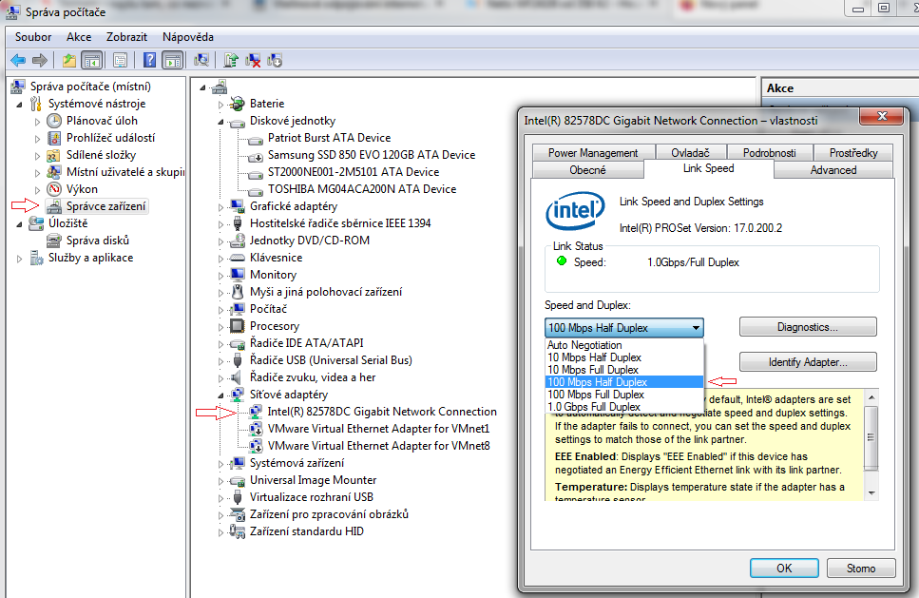
Task: Collapse the Síťové adaptéry node
Action: pos(221,395)
